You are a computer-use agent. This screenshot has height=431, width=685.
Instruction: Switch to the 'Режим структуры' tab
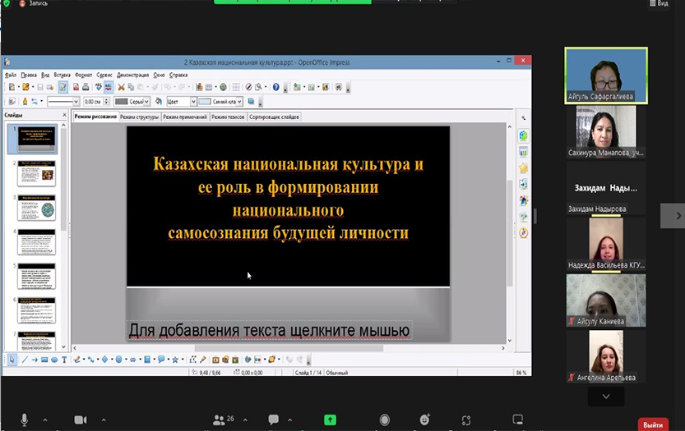tap(139, 117)
